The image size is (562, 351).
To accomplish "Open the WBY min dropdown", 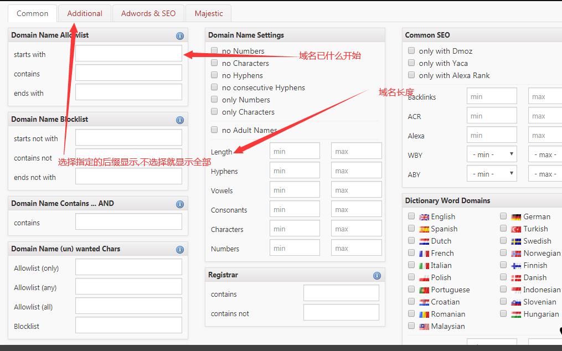I will tap(492, 154).
